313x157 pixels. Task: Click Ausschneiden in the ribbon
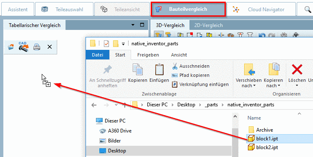(x=191, y=66)
